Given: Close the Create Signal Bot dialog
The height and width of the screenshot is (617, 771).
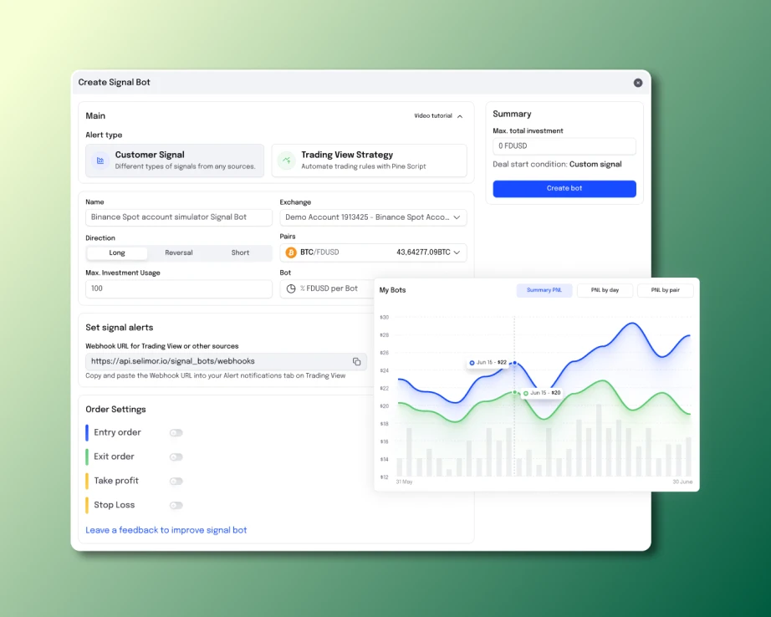Looking at the screenshot, I should click(x=638, y=83).
